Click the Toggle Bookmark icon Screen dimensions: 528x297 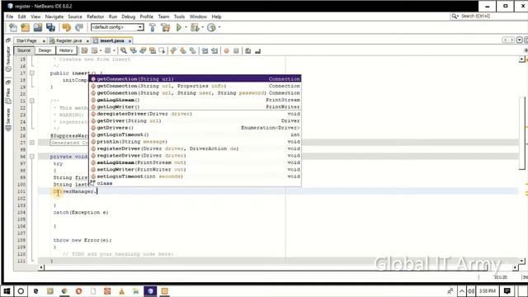(x=192, y=51)
